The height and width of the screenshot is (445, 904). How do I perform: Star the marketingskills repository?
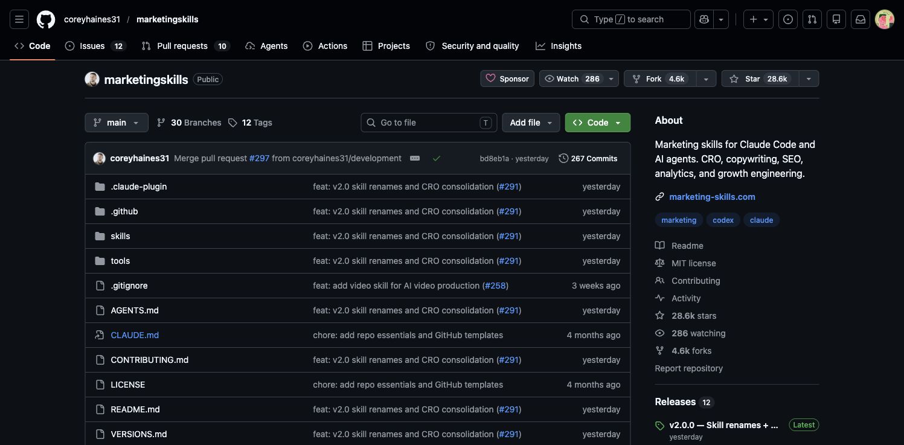[x=760, y=78]
